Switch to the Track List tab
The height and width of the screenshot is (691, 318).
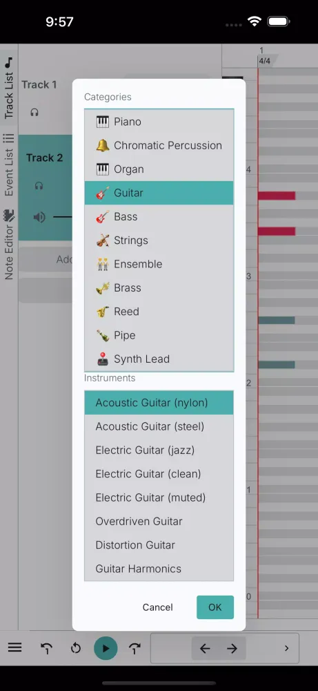[9, 88]
